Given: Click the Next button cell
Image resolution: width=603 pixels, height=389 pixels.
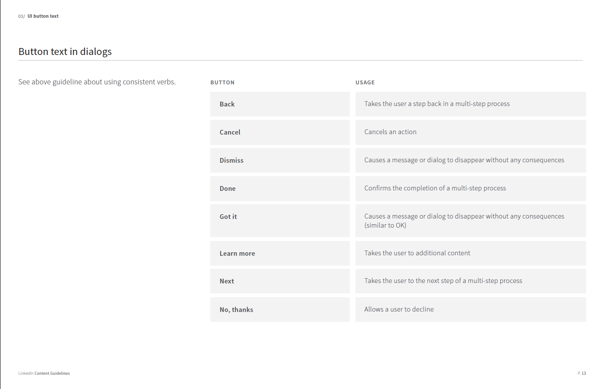Looking at the screenshot, I should 280,281.
